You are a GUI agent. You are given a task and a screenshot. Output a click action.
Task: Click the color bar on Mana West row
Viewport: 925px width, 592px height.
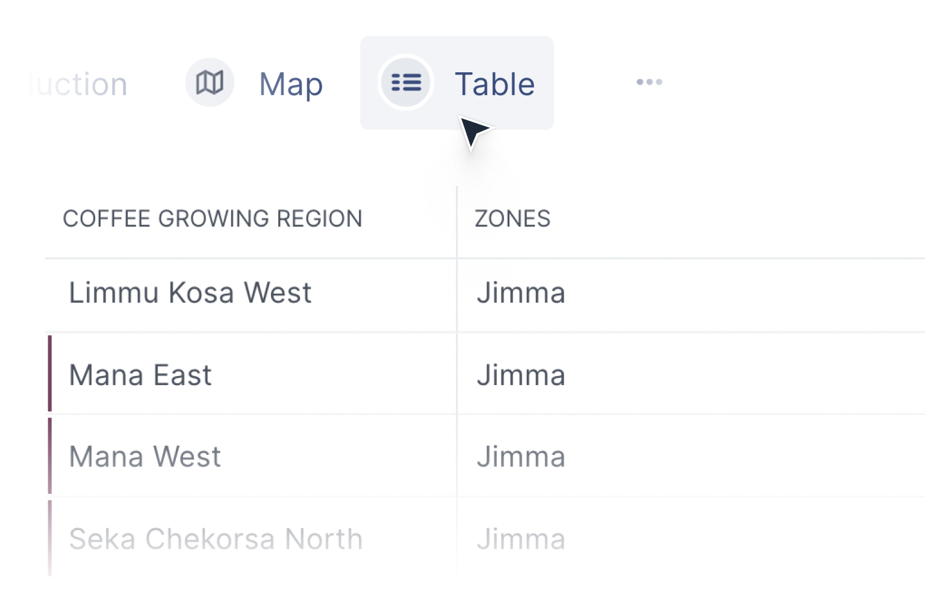coord(50,455)
